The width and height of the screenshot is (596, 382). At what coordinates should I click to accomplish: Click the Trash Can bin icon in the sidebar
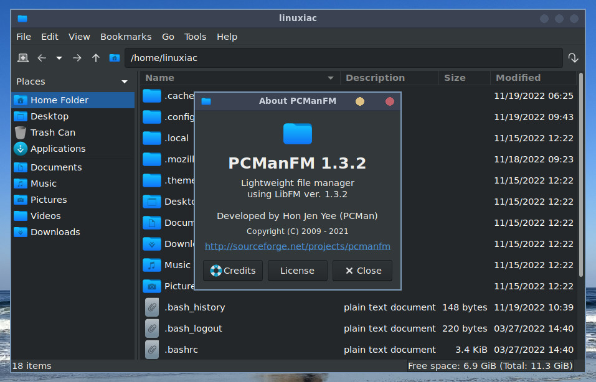[21, 133]
